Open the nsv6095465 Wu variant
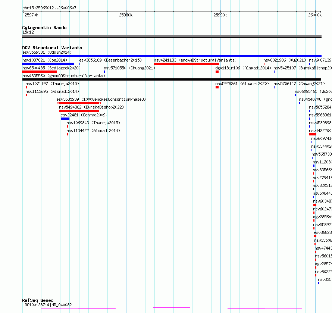 click(313, 91)
